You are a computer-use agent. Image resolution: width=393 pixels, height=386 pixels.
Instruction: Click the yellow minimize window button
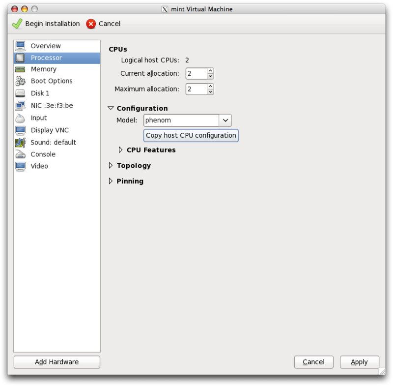25,9
